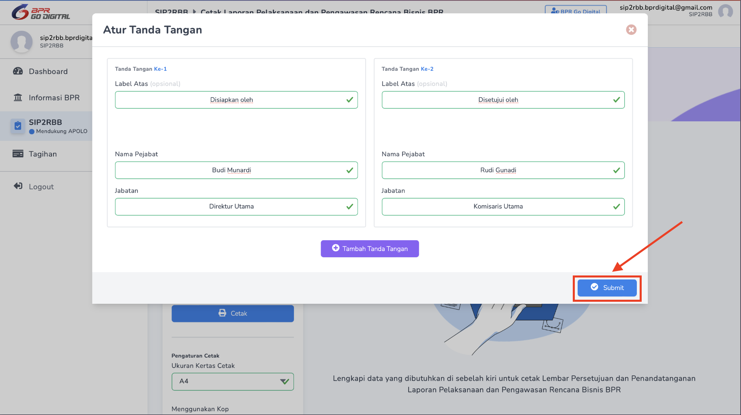Click the Informasi BPR bank building icon
This screenshot has width=741, height=415.
(x=18, y=97)
